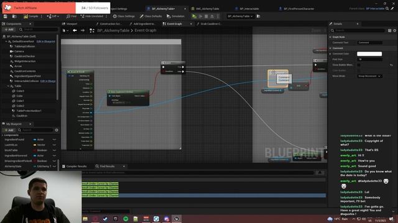This screenshot has height=223, width=398.
Task: Collapse the DefaultSceneRoot tree node
Action: [x=6, y=42]
